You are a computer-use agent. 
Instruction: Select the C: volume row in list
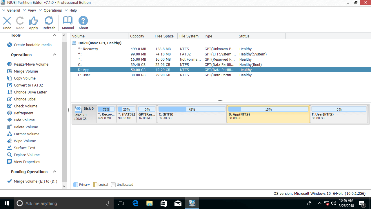pyautogui.click(x=221, y=65)
